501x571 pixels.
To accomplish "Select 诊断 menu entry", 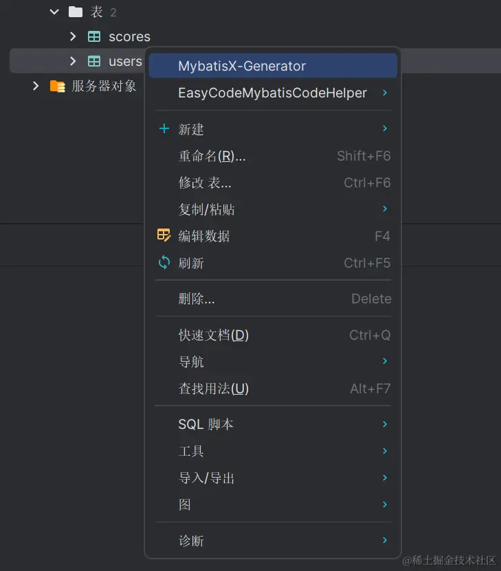I will 273,540.
